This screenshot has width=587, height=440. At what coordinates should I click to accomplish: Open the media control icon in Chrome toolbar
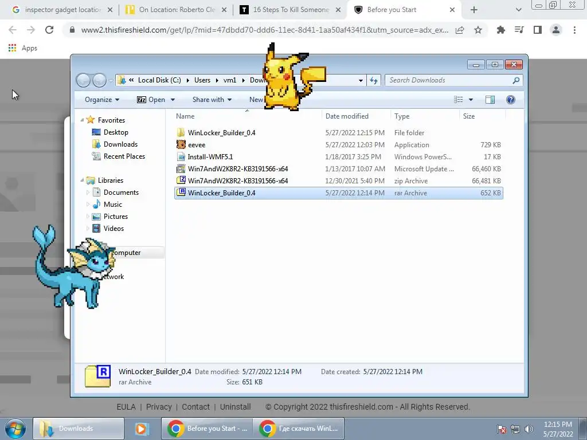point(519,30)
